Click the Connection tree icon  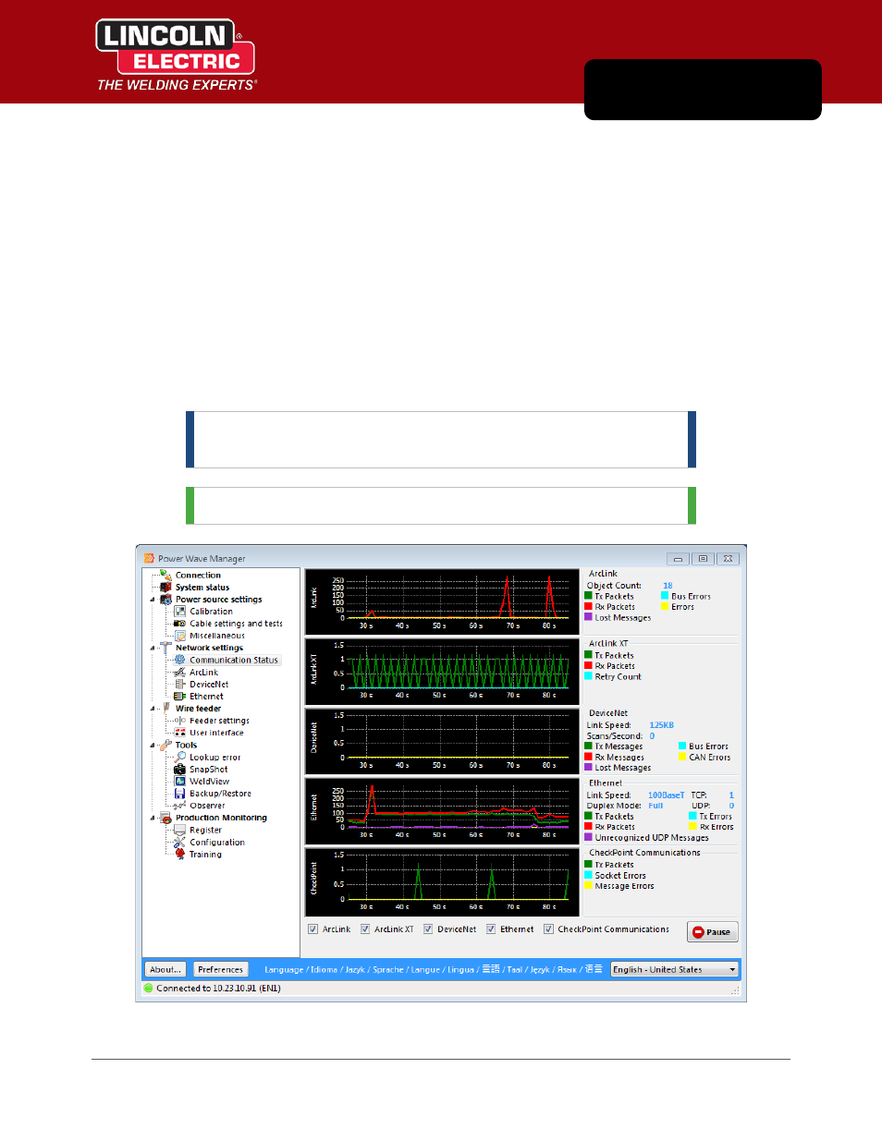coord(165,575)
